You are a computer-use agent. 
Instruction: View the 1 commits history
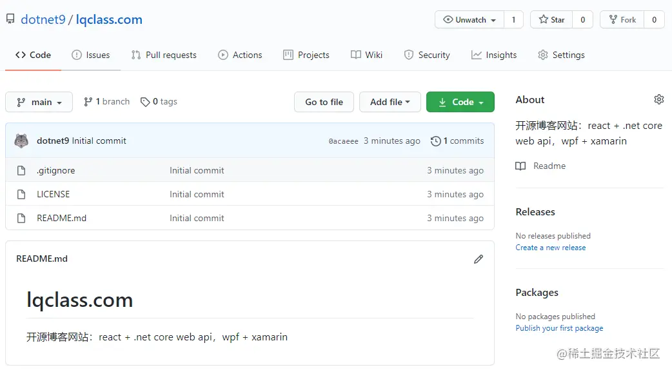tap(457, 141)
